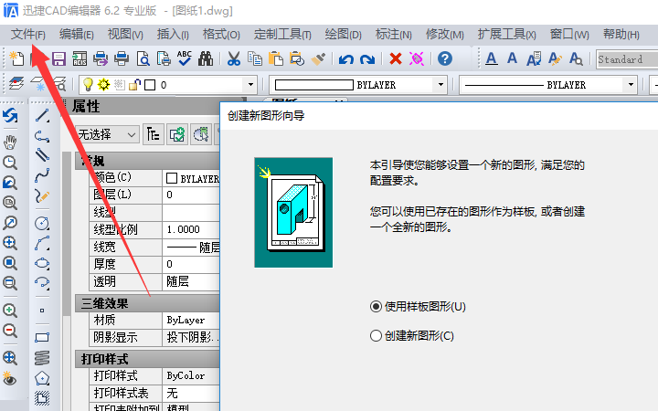658x411 pixels.
Task: Click the Redraw refresh icon
Action: coord(10,116)
